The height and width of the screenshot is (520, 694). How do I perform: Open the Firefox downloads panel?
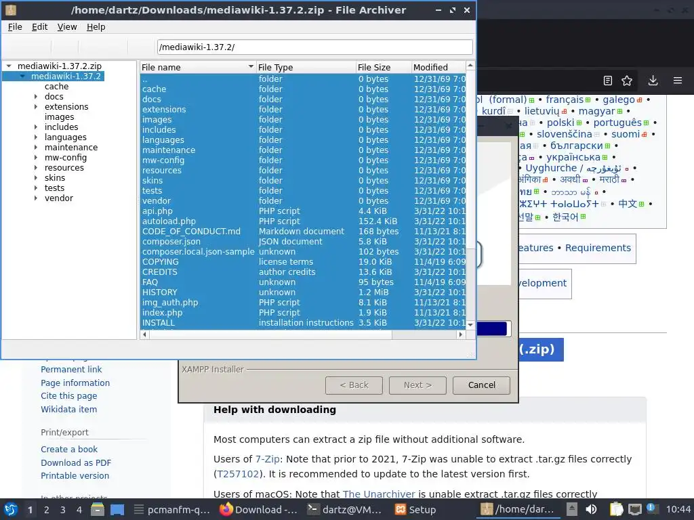pos(653,81)
